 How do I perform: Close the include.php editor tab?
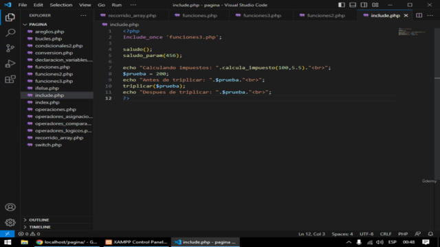tap(406, 15)
